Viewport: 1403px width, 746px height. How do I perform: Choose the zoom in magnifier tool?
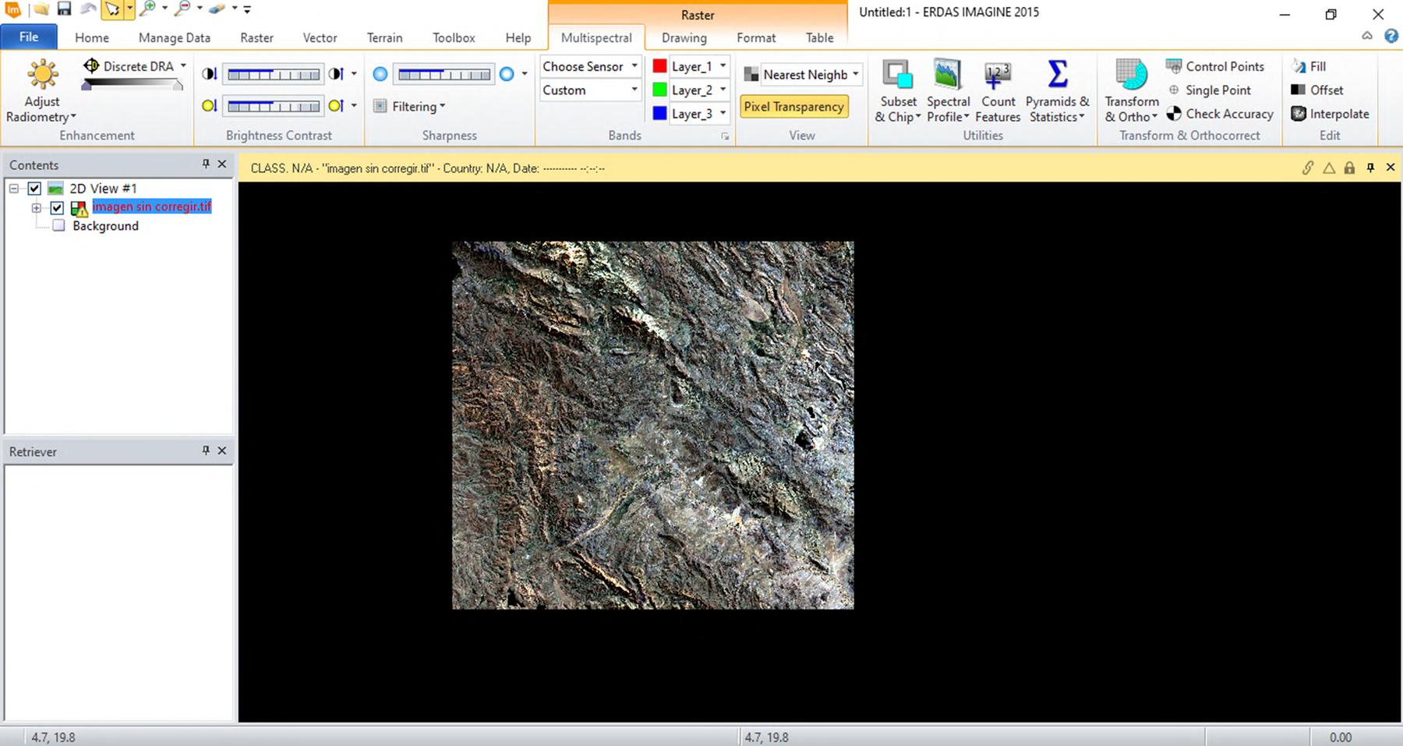[147, 9]
